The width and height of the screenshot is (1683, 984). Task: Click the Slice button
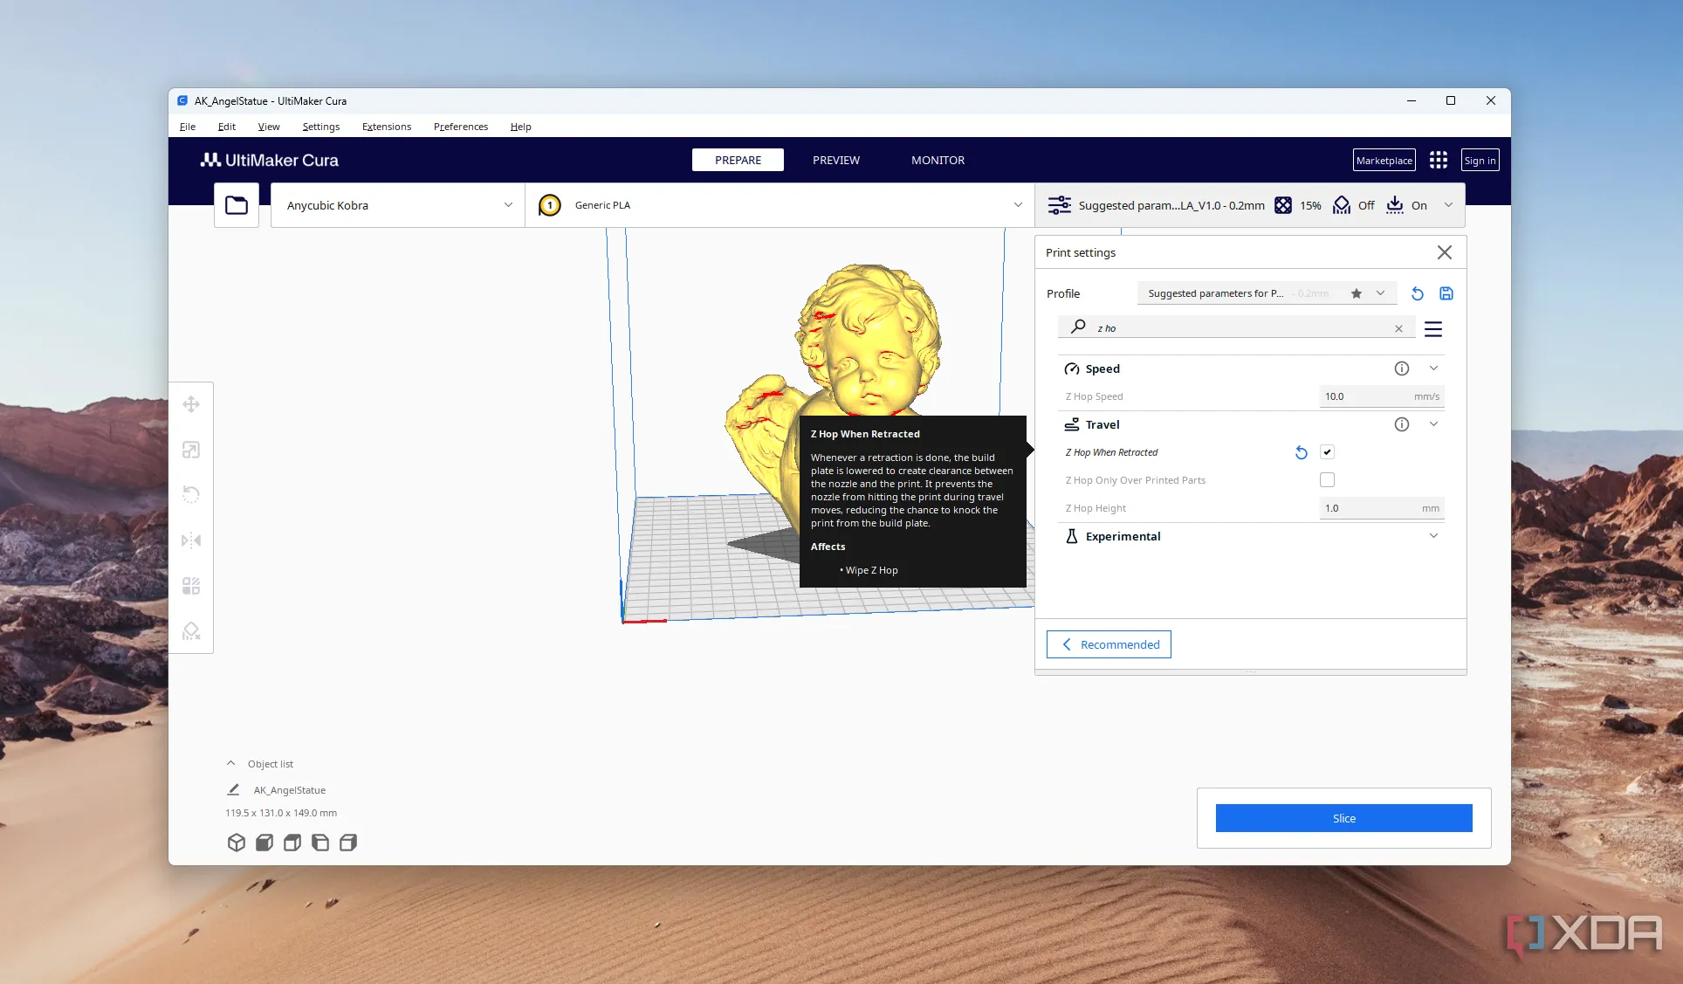tap(1343, 818)
